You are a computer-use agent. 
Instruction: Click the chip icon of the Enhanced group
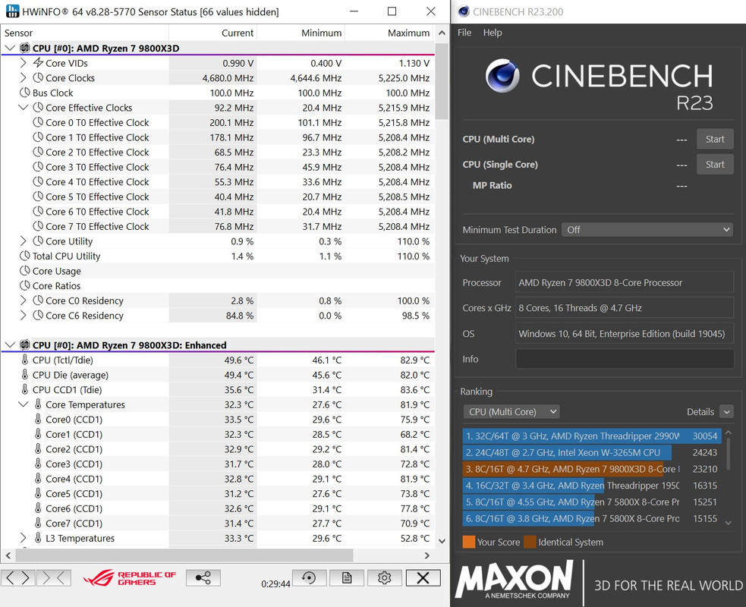[x=25, y=344]
